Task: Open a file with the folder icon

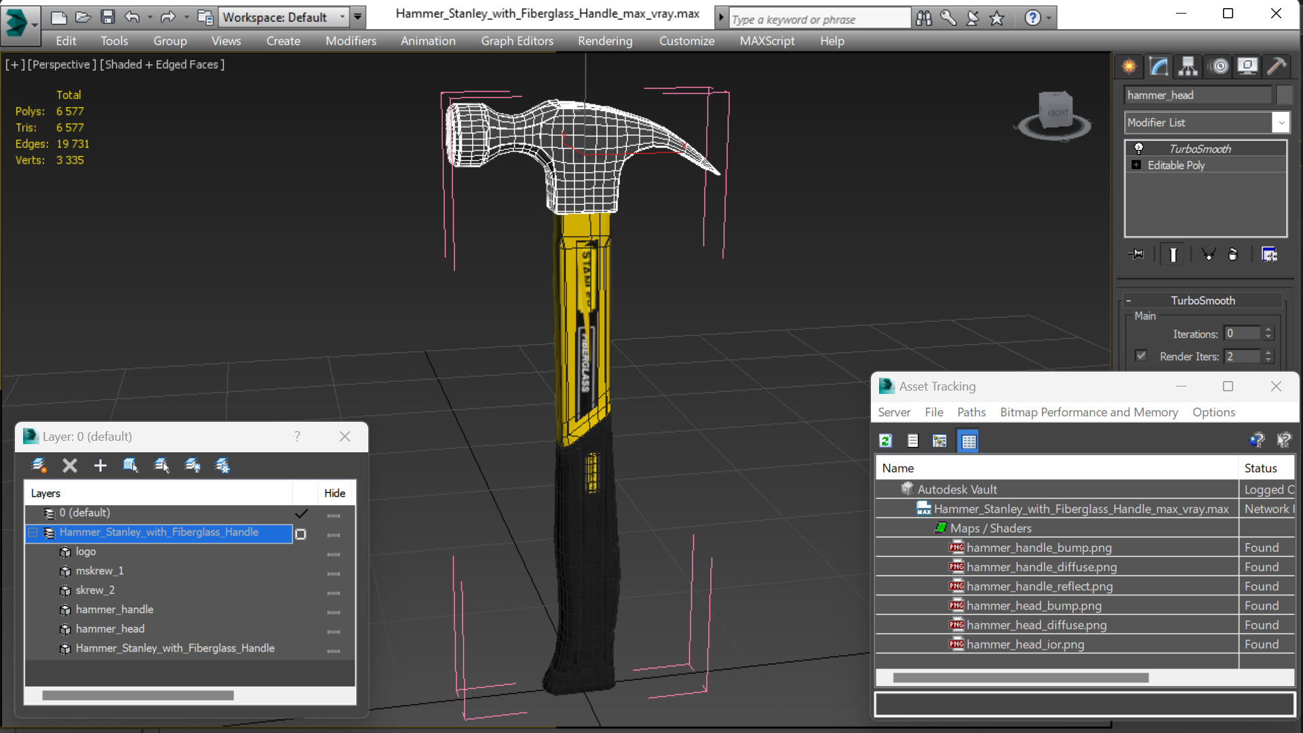Action: coord(83,17)
